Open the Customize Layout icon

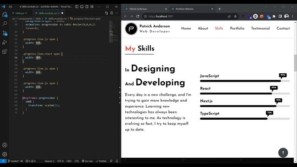point(92,6)
